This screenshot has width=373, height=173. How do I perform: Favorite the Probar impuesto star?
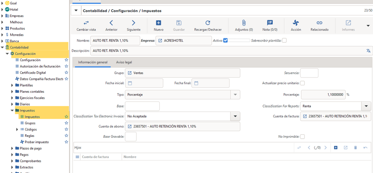(66, 142)
